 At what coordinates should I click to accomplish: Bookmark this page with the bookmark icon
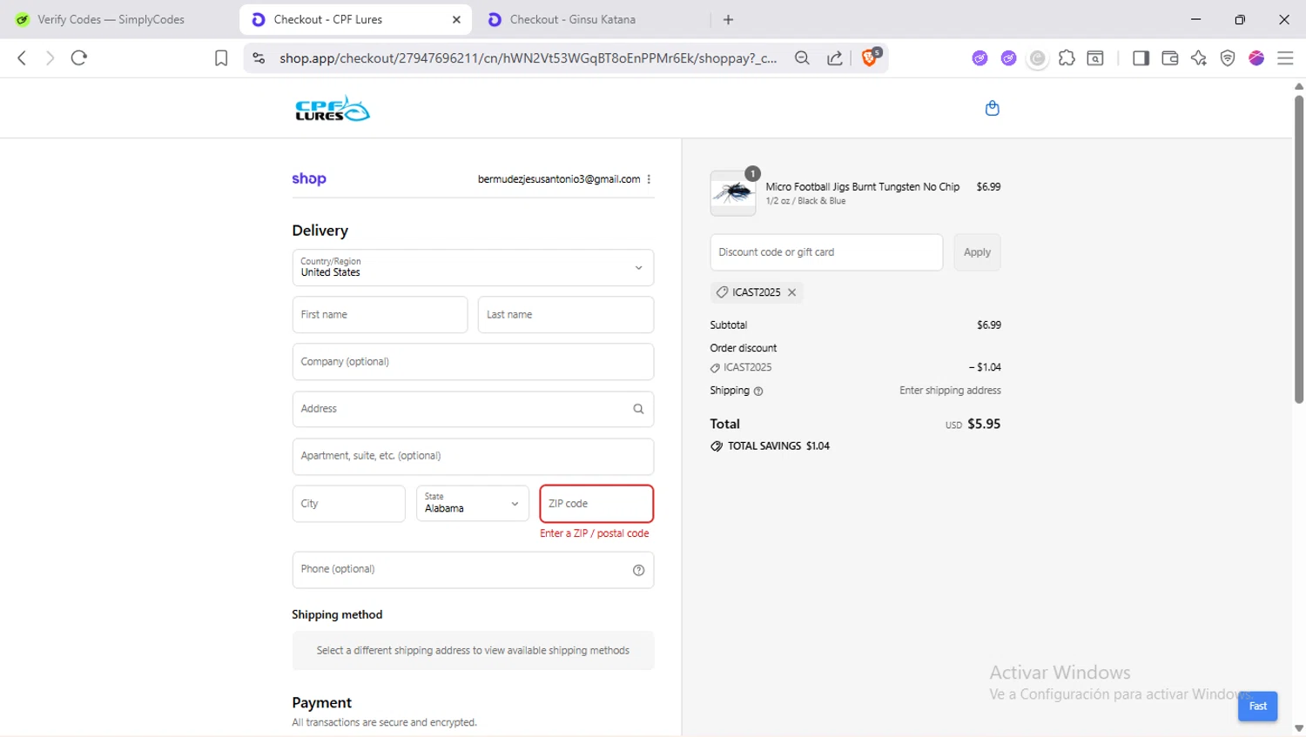(221, 58)
